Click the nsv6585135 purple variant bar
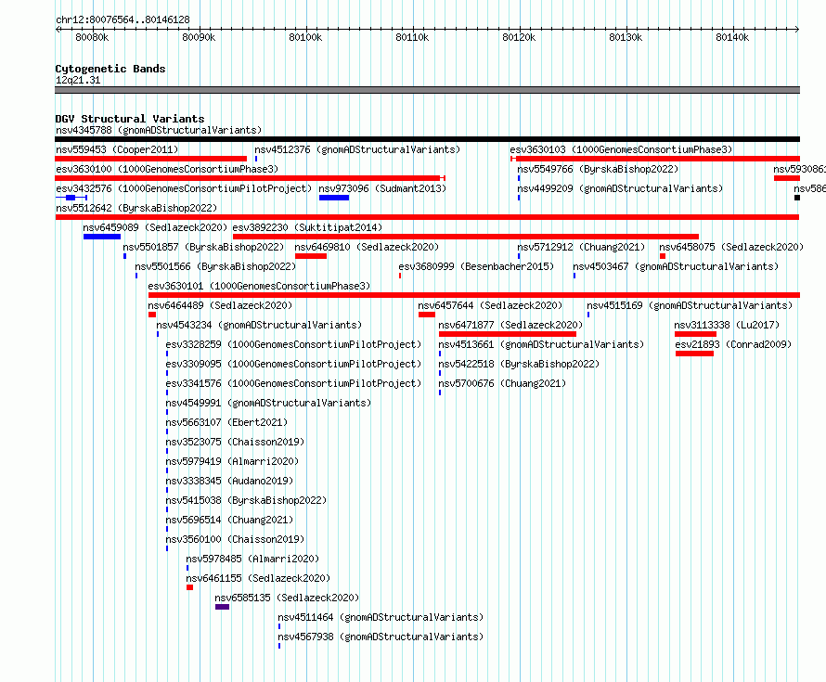Viewport: 826px width, 682px height. (x=223, y=607)
